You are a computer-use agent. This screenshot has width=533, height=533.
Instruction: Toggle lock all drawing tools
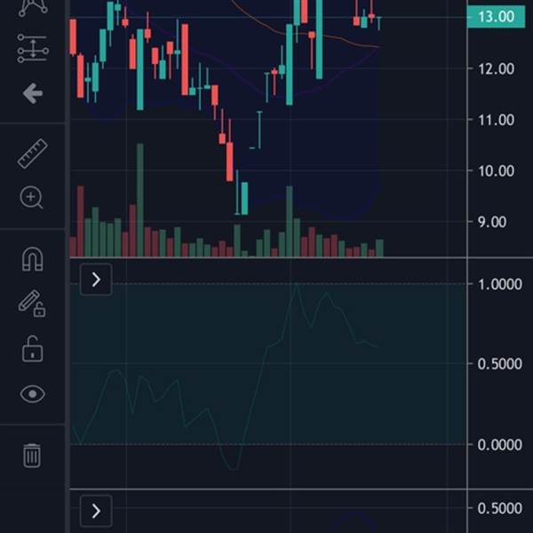[x=32, y=349]
